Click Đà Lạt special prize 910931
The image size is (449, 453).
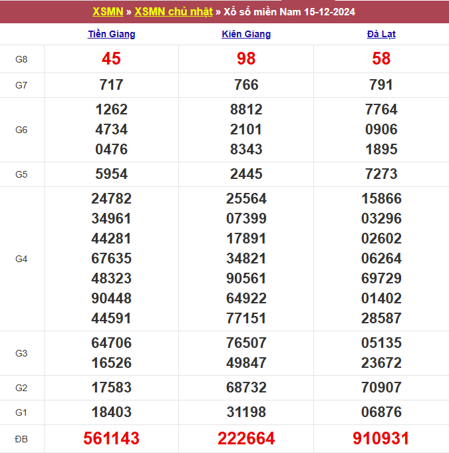[x=381, y=438]
